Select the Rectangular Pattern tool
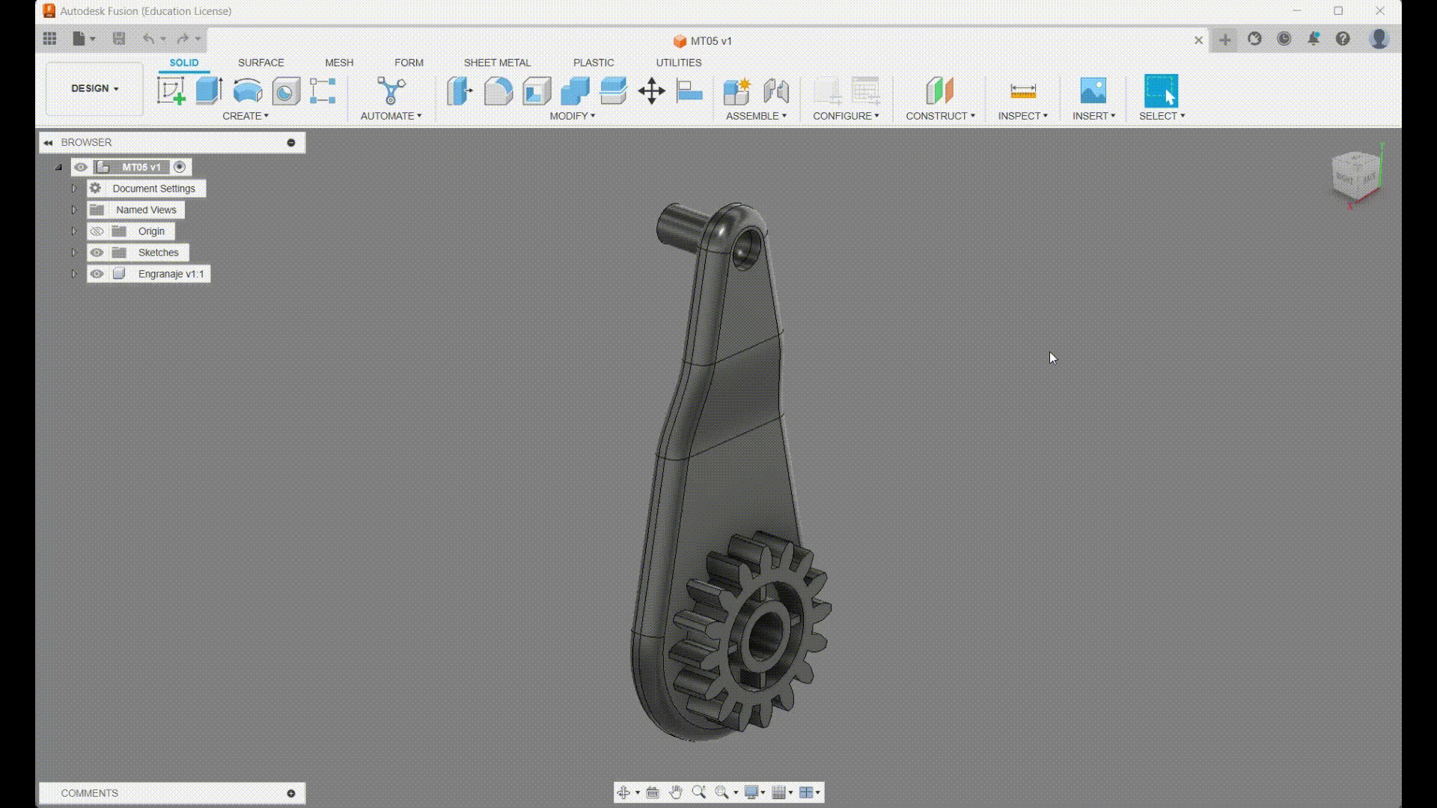 pyautogui.click(x=323, y=91)
